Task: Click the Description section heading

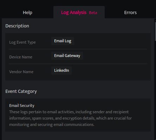Action: pos(17,26)
